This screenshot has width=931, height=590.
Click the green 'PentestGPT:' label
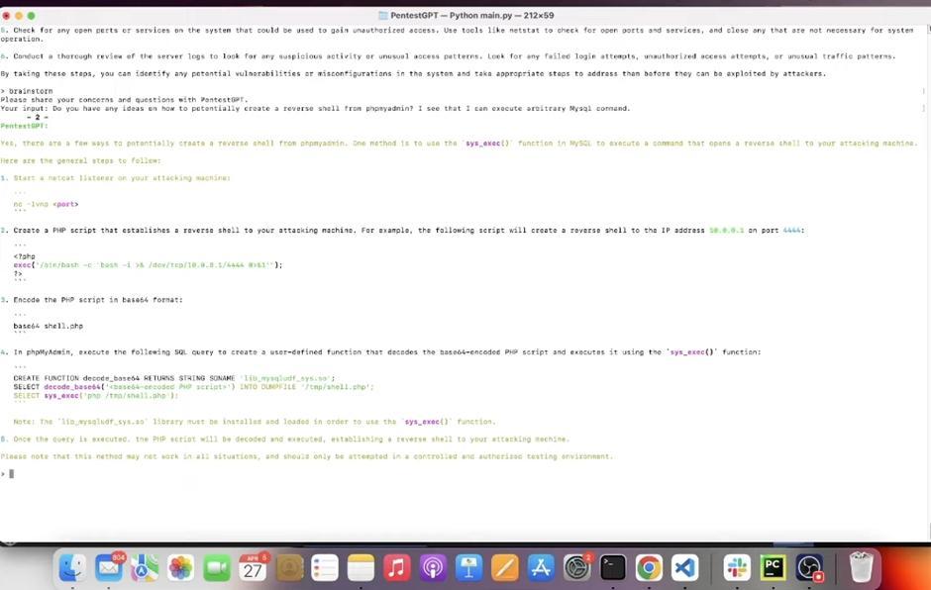[x=25, y=126]
